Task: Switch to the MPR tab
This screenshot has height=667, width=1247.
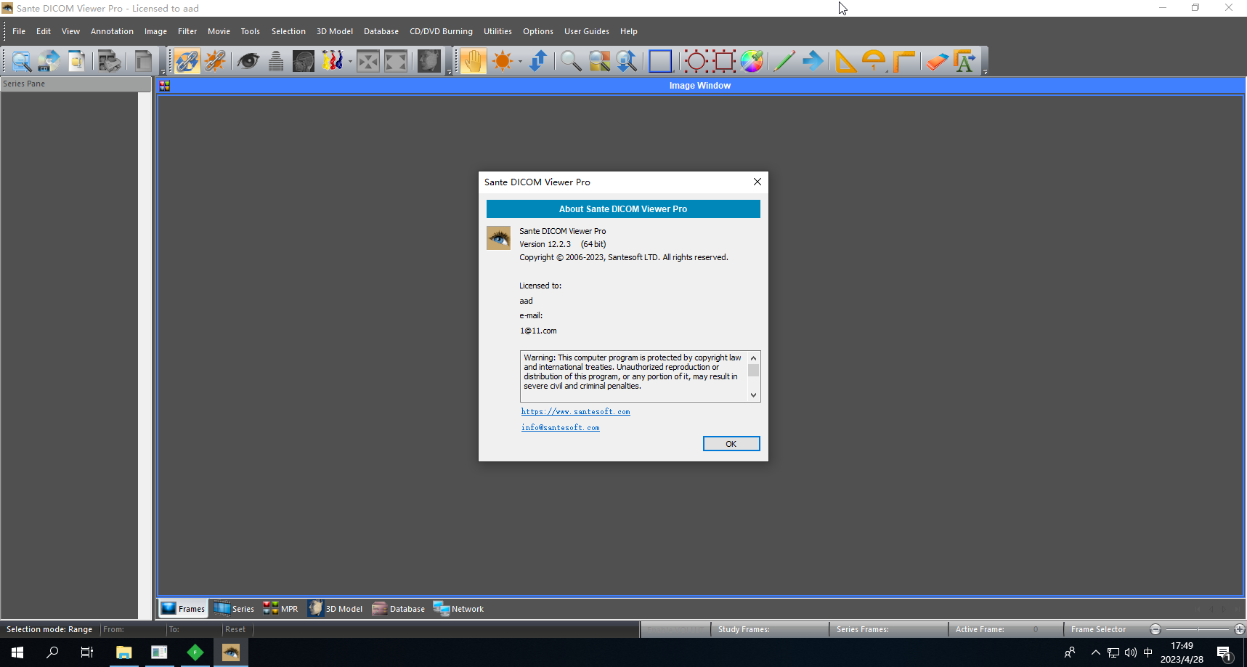Action: point(280,609)
